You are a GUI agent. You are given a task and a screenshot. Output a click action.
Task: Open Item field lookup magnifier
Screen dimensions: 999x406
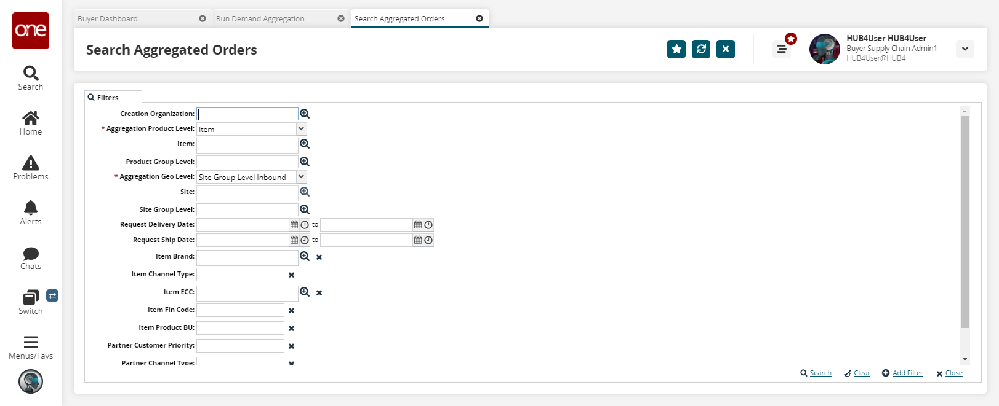point(305,144)
